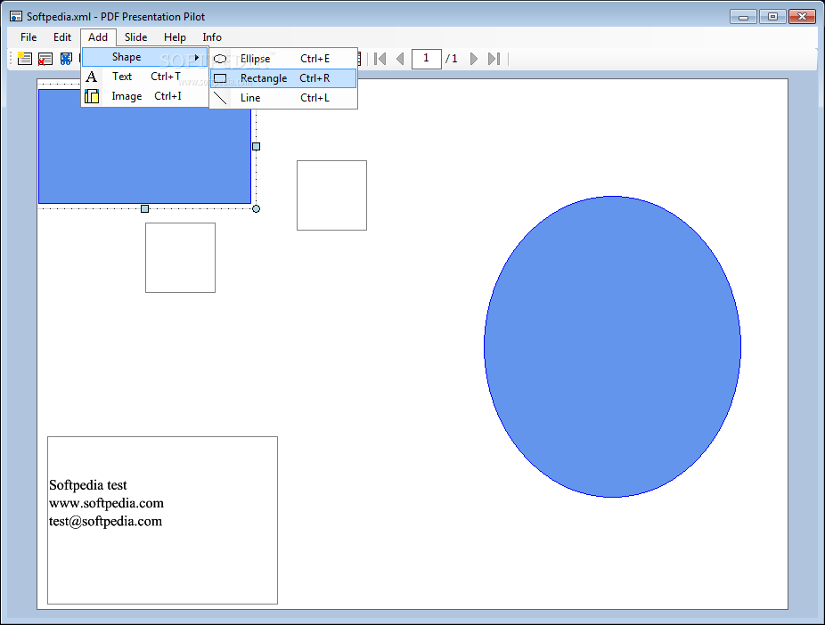Select Rectangle from the Shape submenu
The height and width of the screenshot is (625, 825).
click(283, 78)
